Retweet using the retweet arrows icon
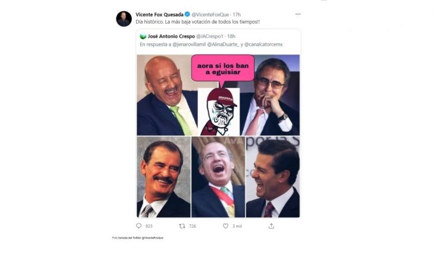 pyautogui.click(x=183, y=226)
